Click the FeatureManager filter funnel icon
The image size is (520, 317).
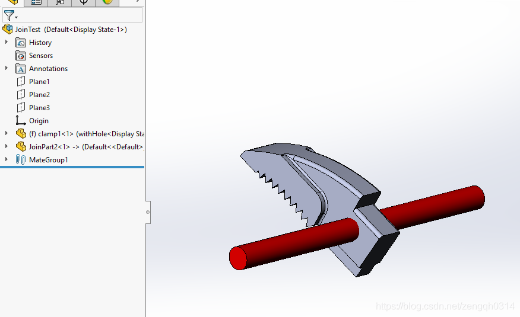(x=9, y=15)
